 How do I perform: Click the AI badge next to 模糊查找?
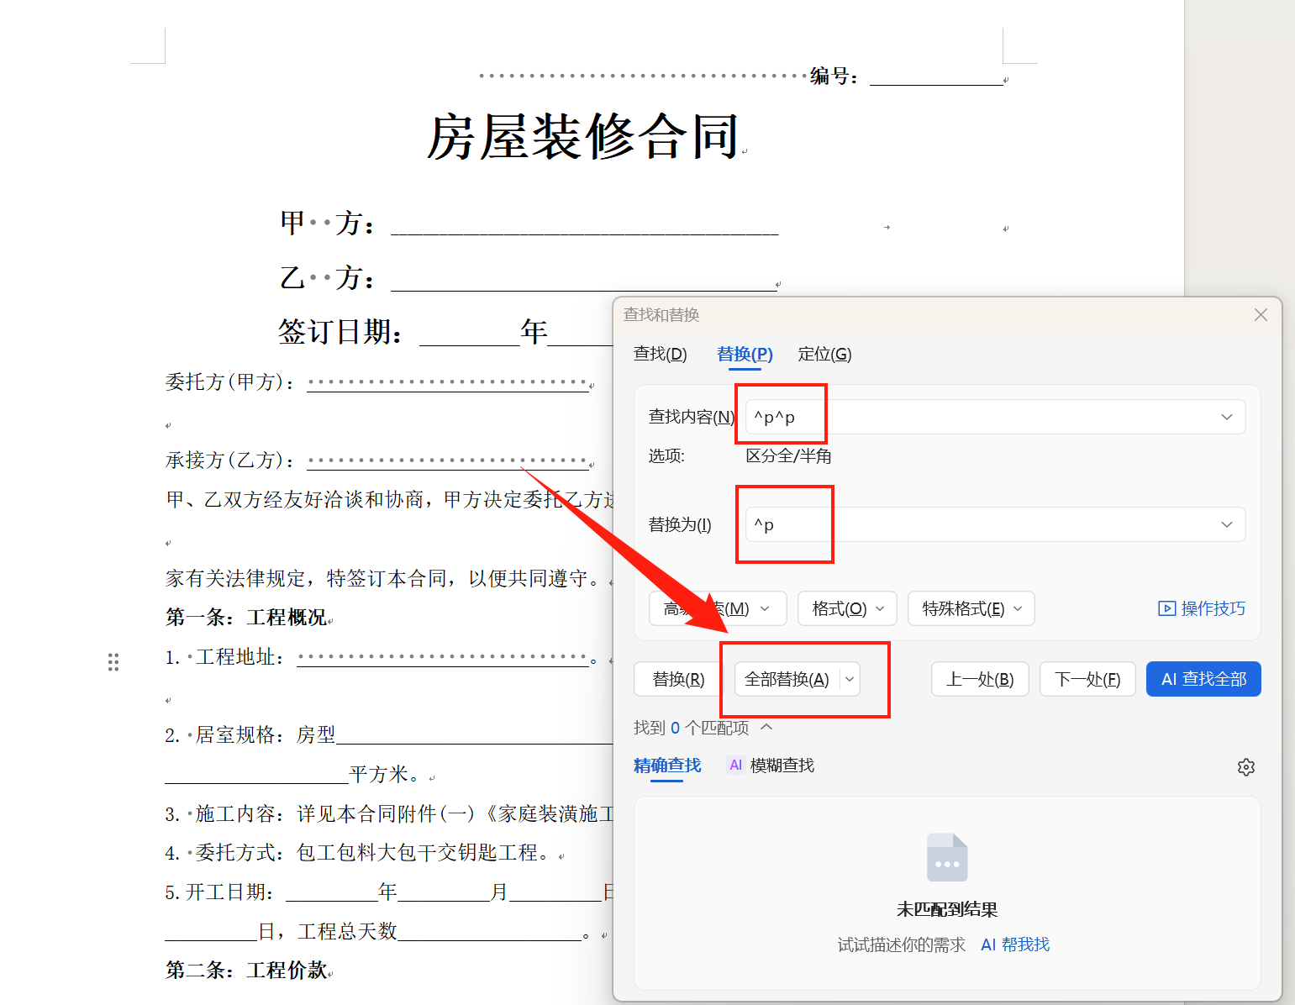735,765
